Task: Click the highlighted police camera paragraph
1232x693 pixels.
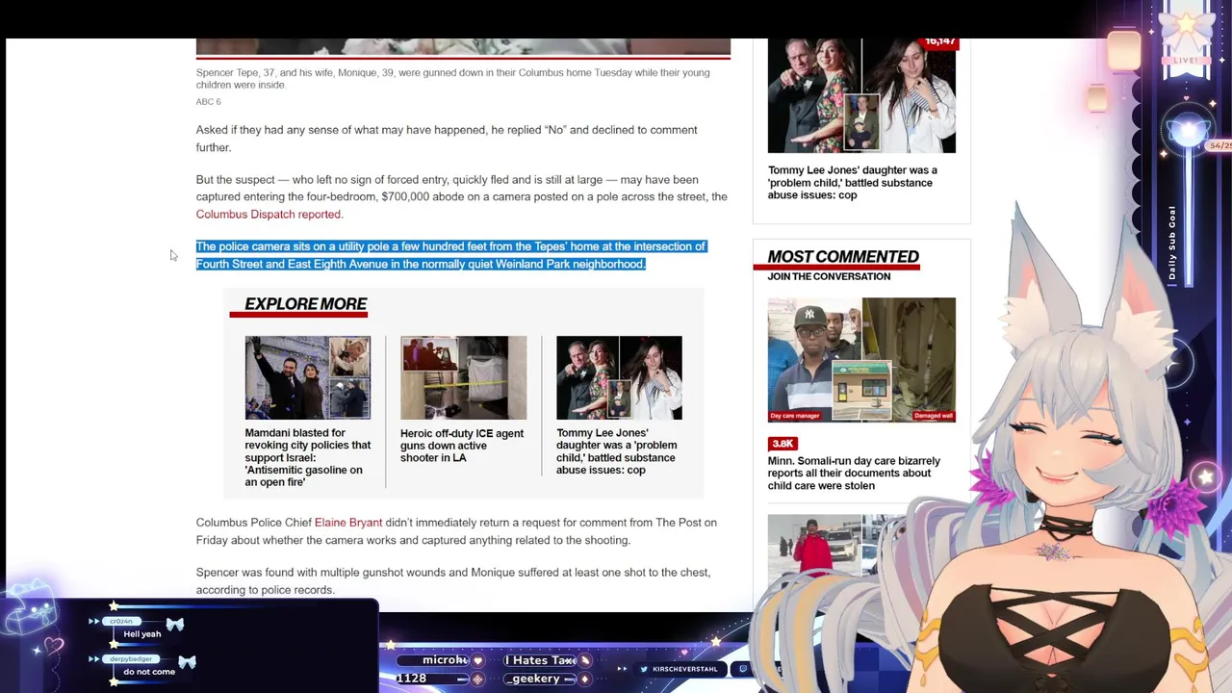Action: (x=451, y=255)
